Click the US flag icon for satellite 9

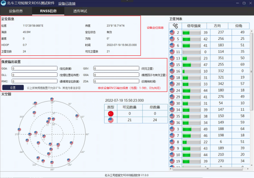172,148
